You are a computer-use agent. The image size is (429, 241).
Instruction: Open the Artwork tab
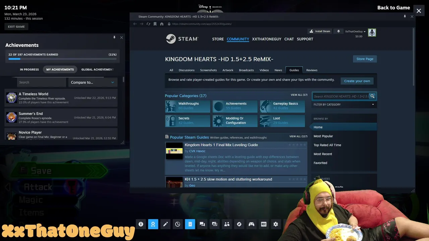(x=228, y=70)
